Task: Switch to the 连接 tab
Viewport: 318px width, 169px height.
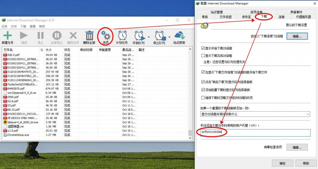Action: click(x=281, y=17)
